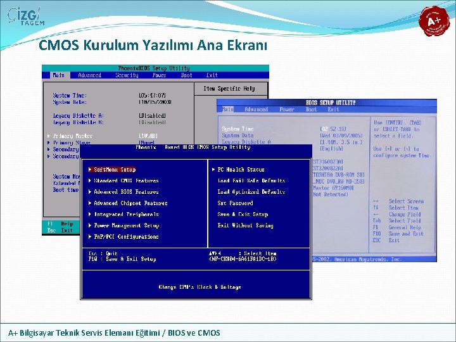Open Exit tab in PhoenixBIOS Setup Utility
The width and height of the screenshot is (456, 342).
tap(212, 75)
